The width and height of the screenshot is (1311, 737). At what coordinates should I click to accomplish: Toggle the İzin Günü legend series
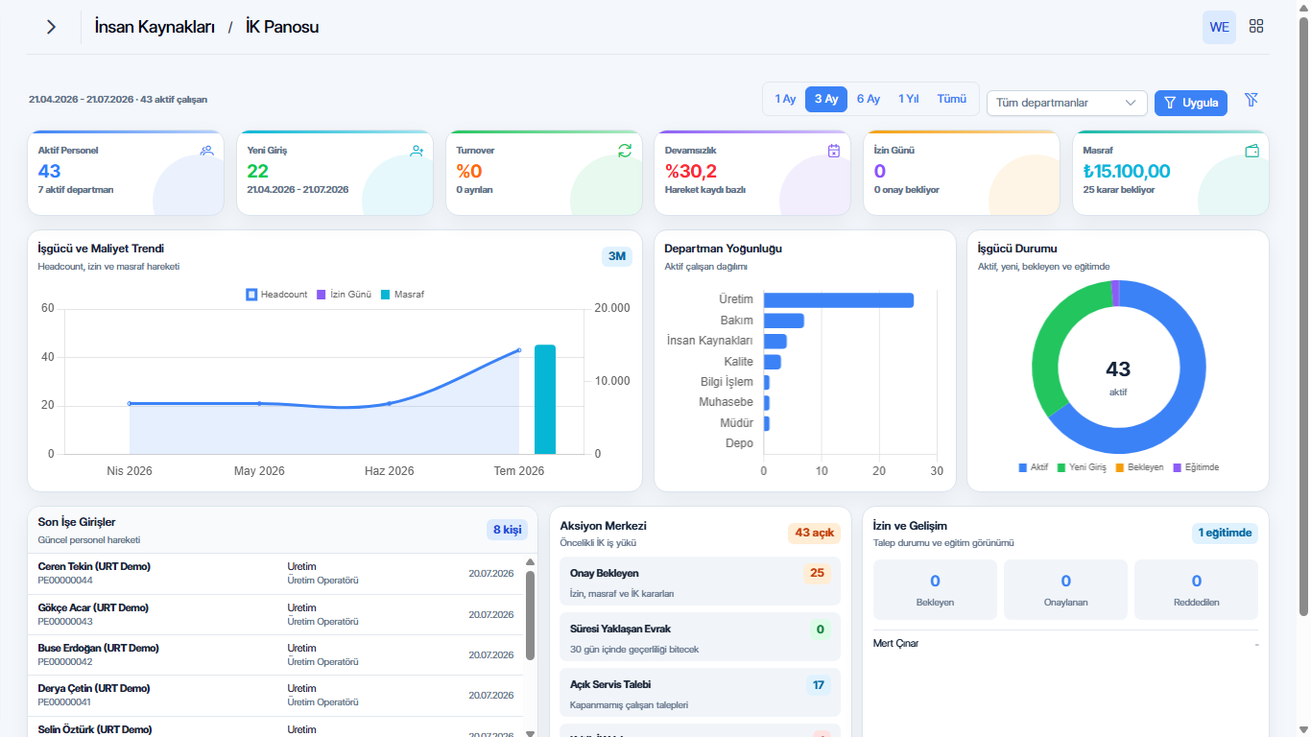(344, 295)
